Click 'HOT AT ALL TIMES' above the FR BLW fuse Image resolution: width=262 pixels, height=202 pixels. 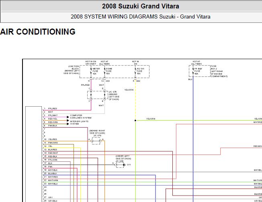tap(196, 63)
